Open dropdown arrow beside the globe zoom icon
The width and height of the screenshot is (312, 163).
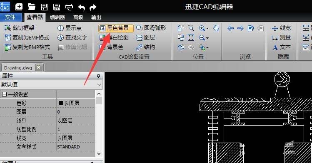tap(207, 47)
